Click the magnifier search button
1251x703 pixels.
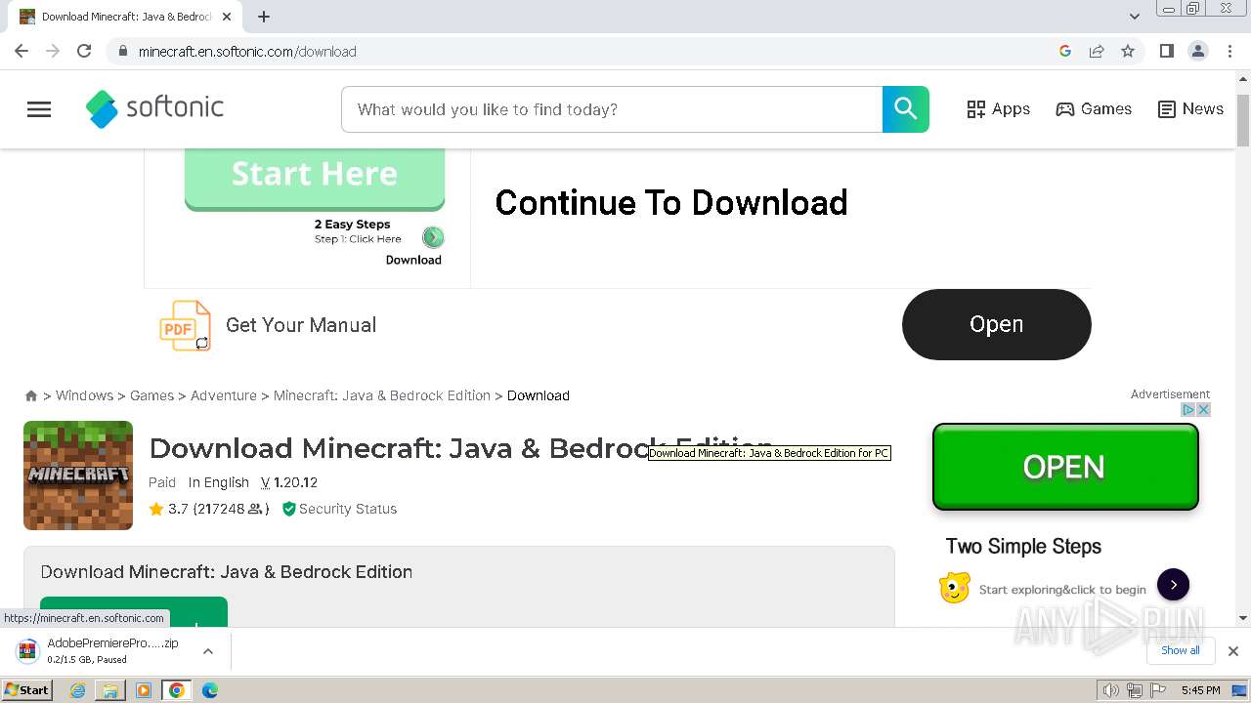906,109
